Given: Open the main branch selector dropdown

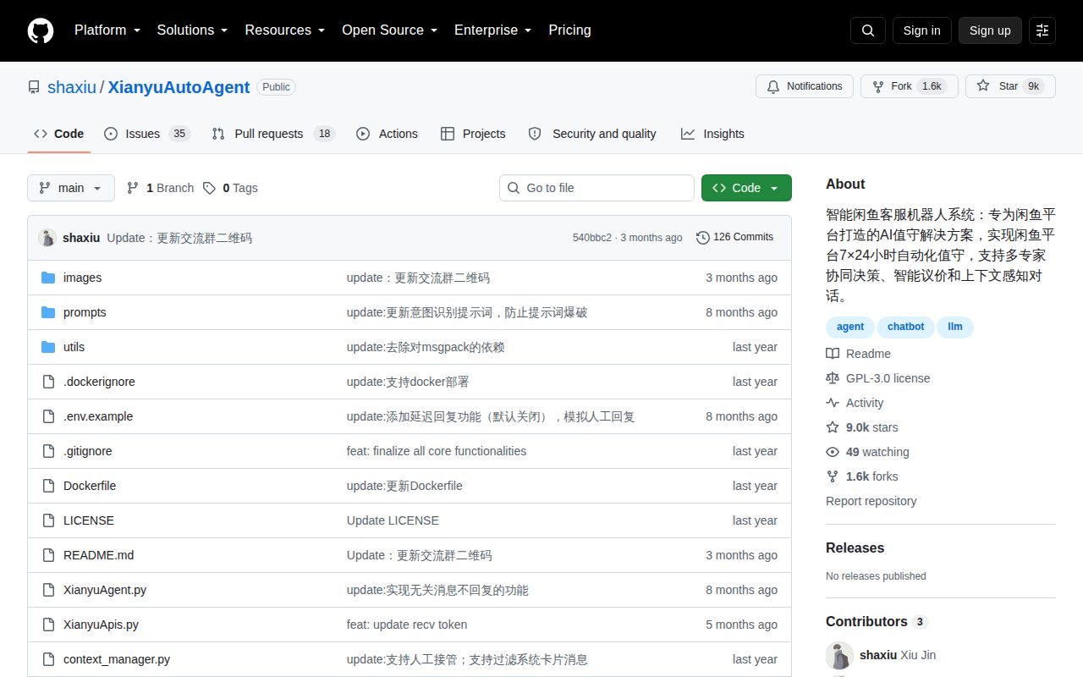Looking at the screenshot, I should (71, 188).
